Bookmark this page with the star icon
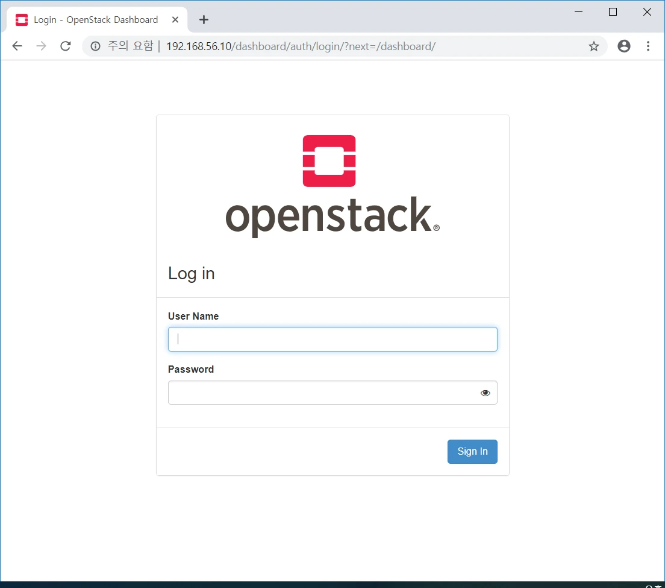 594,46
